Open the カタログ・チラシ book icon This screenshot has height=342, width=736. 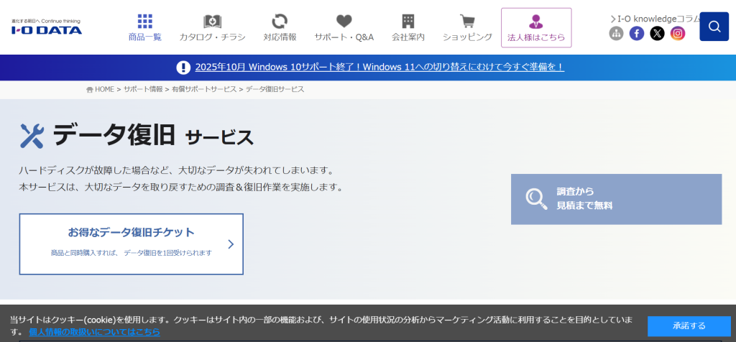pyautogui.click(x=212, y=22)
